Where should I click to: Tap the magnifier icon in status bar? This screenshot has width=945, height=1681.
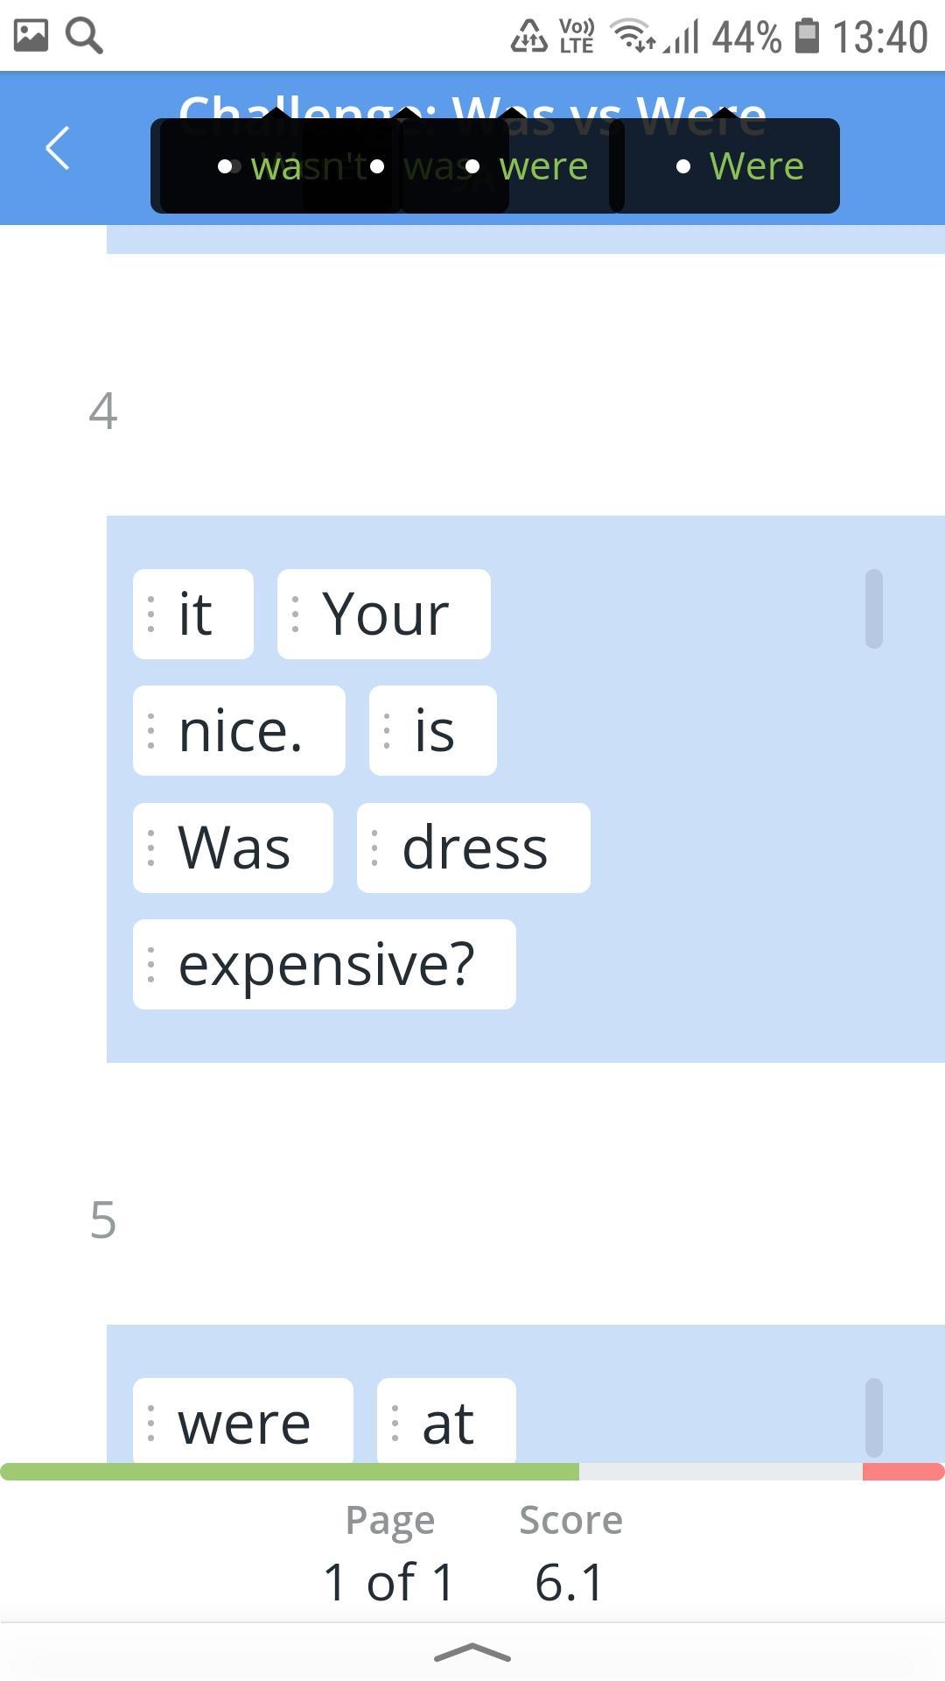[x=85, y=36]
